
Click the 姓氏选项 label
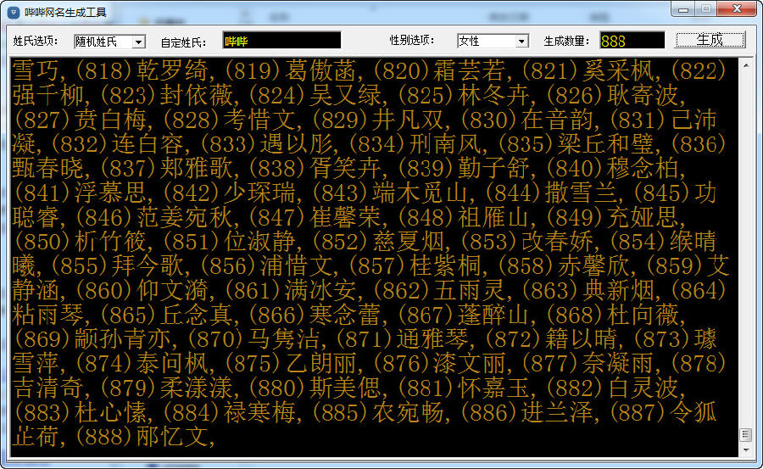tap(35, 41)
